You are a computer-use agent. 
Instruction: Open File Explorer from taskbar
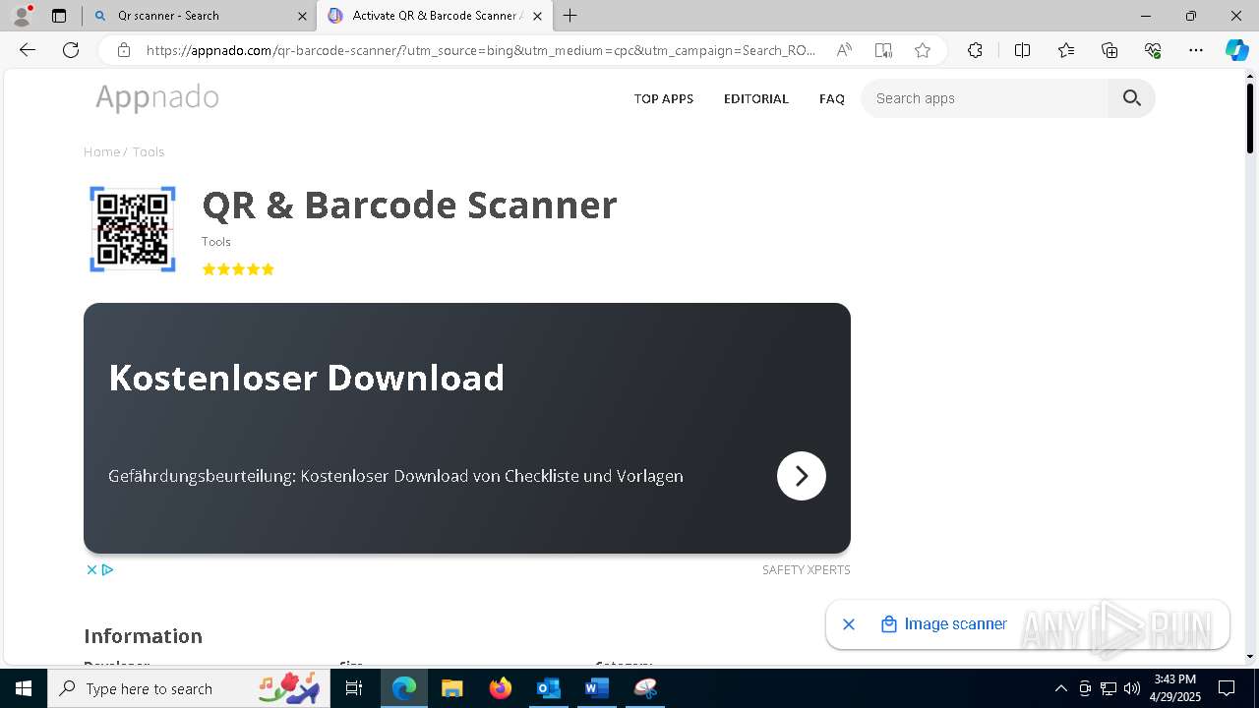tap(451, 688)
